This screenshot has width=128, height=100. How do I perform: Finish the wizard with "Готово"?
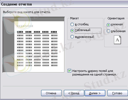point(117,93)
